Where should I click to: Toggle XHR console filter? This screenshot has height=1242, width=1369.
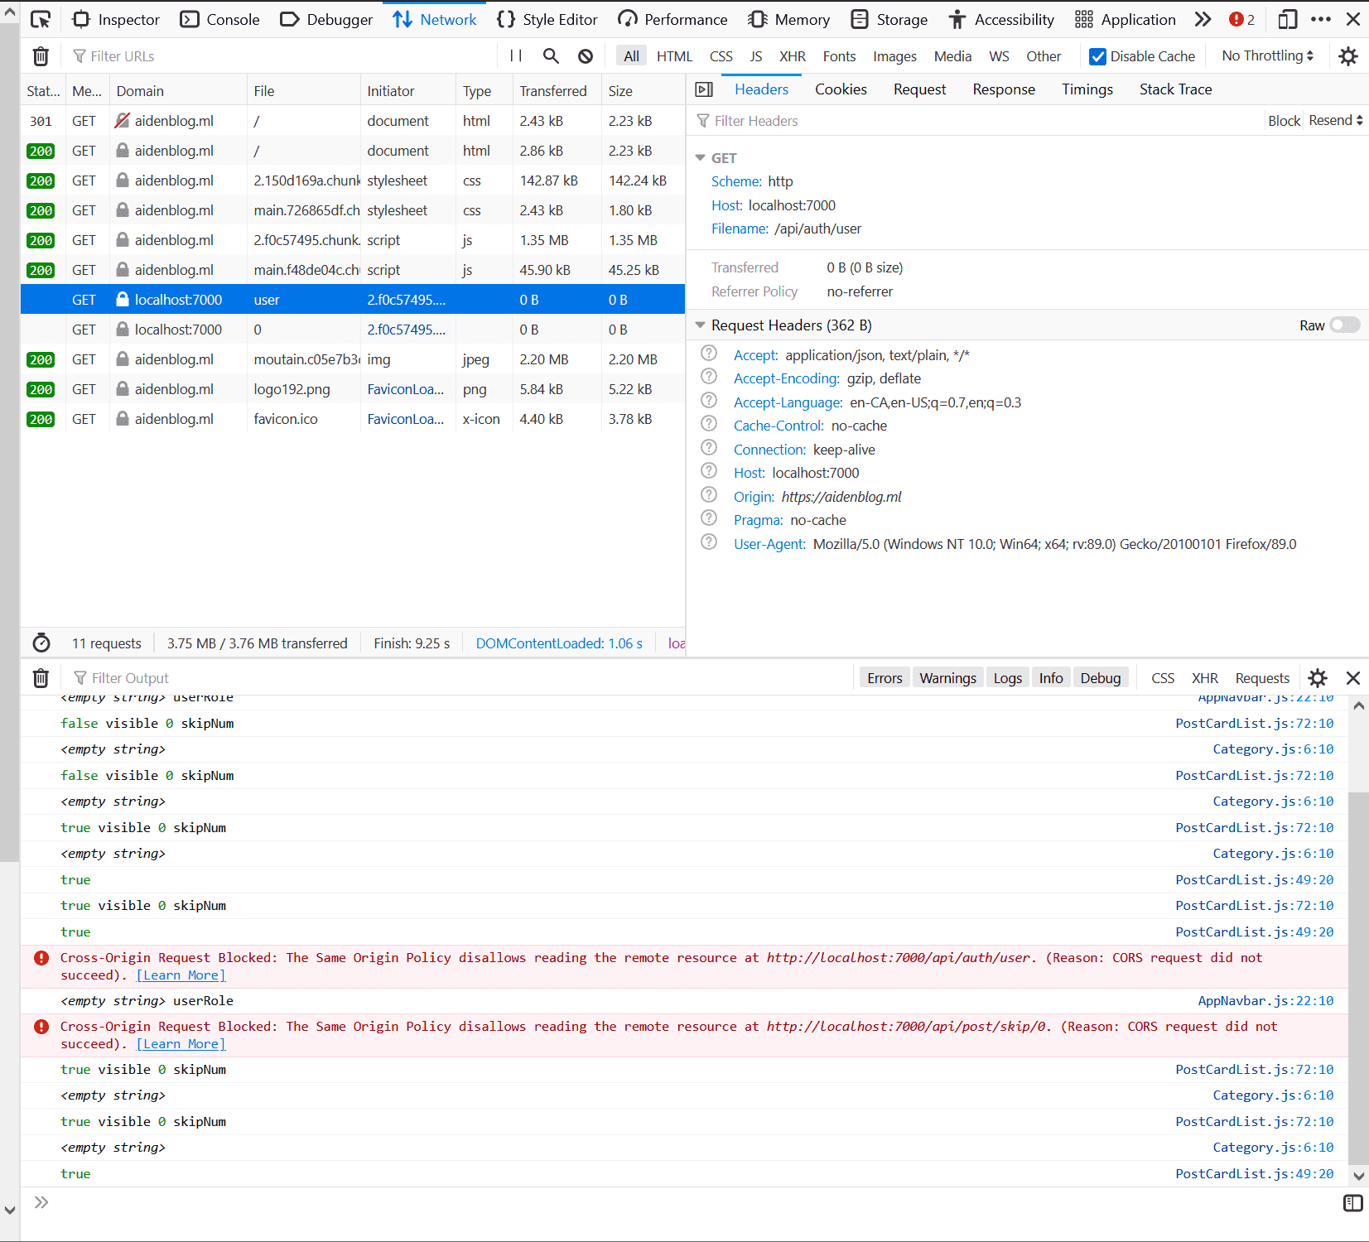1204,678
